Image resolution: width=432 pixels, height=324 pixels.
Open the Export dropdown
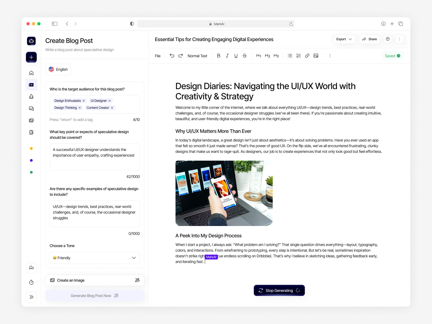(344, 39)
